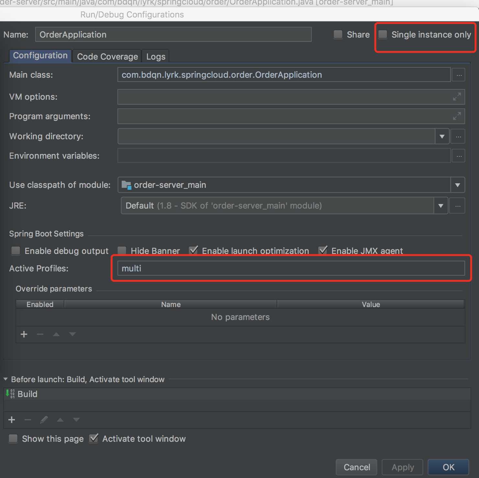Open the JRE selection dropdown
The image size is (479, 478).
pyautogui.click(x=440, y=206)
